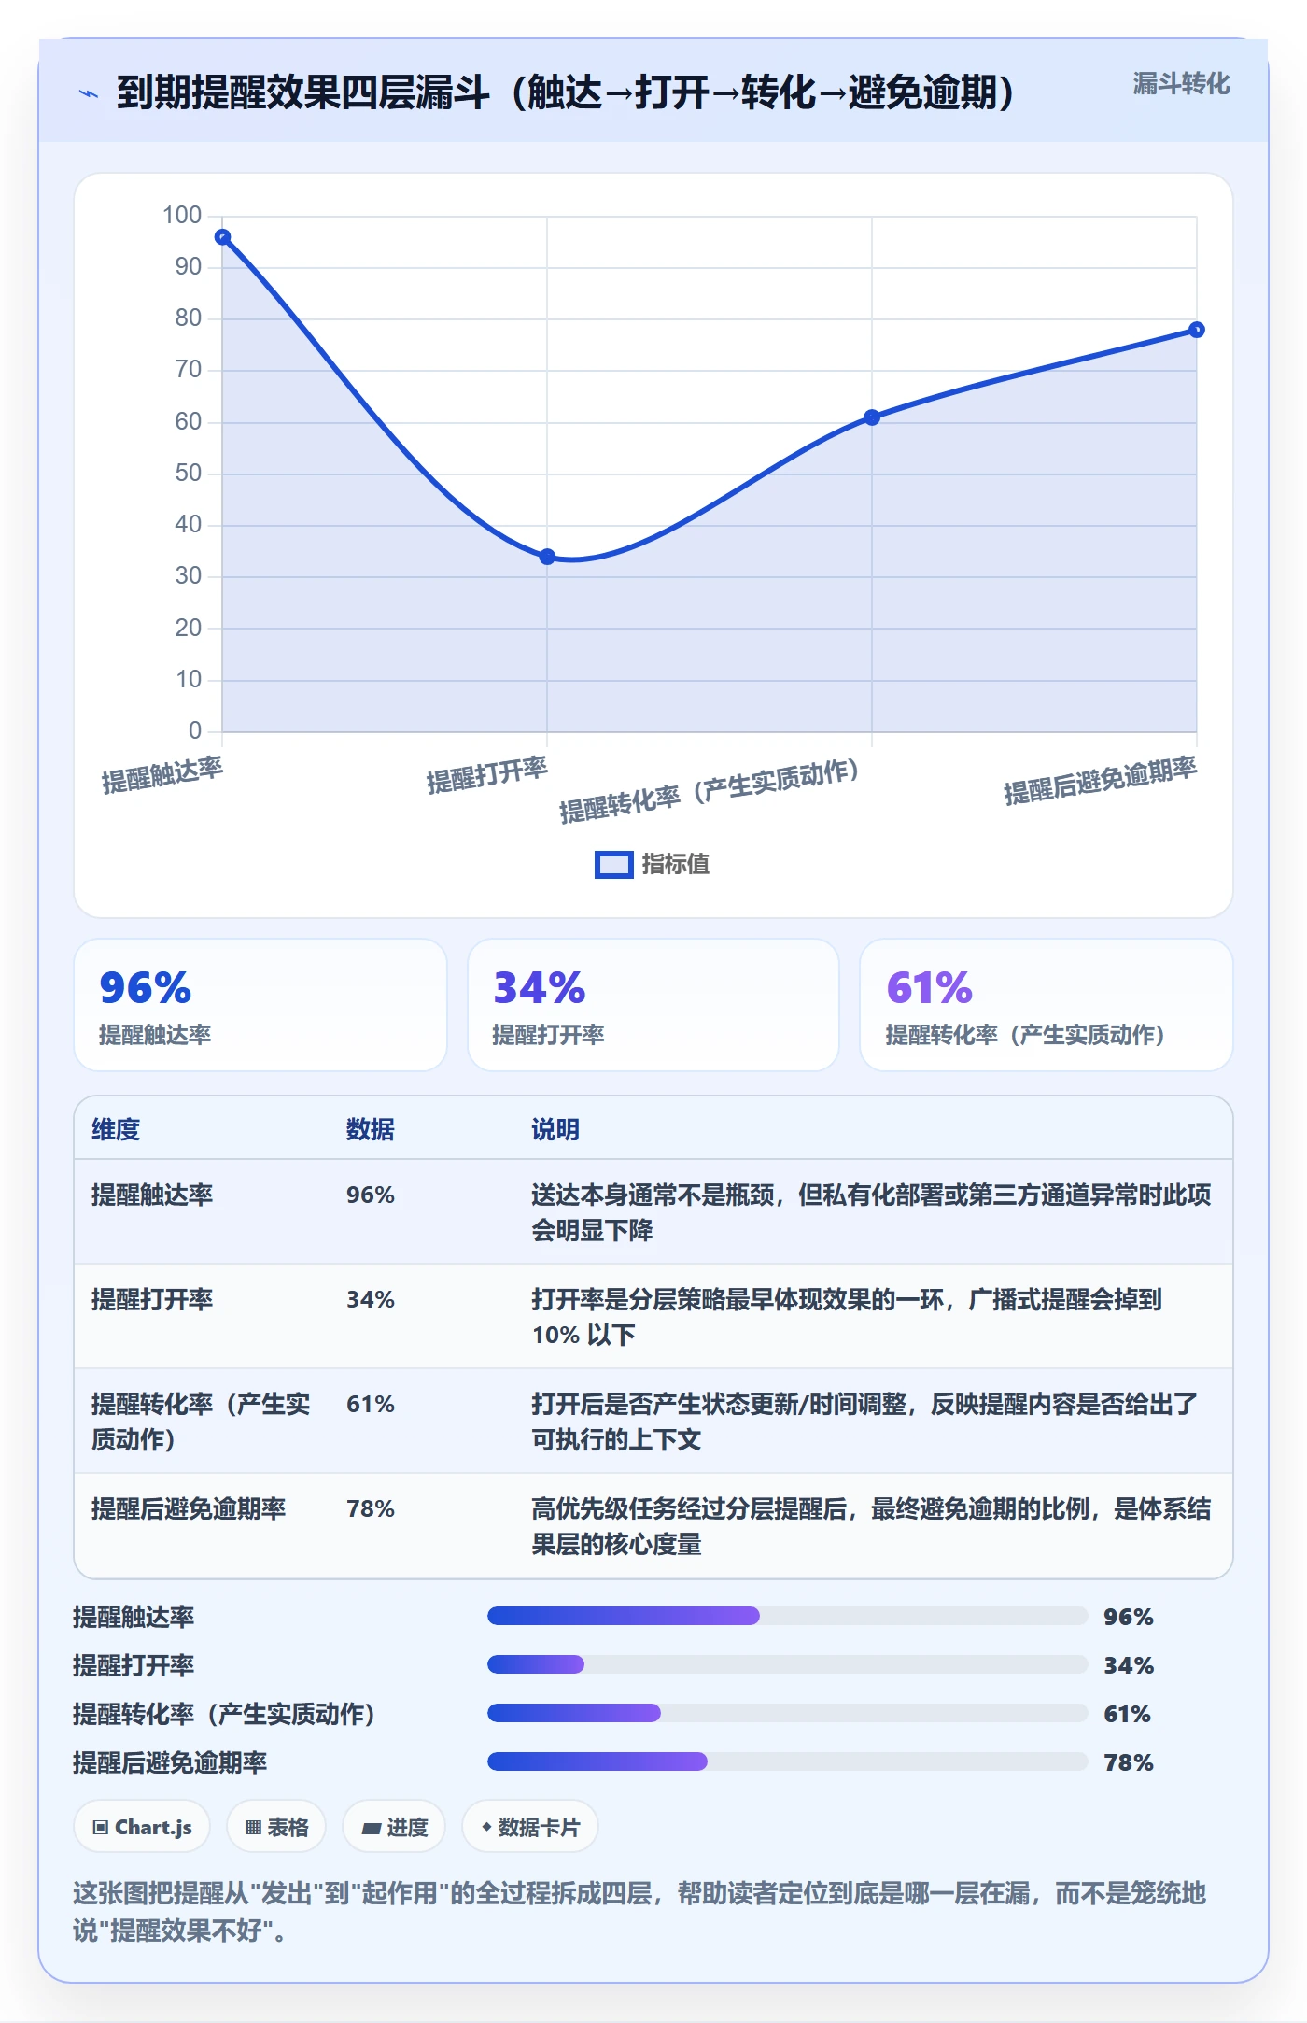Click the 说明 column header
Image resolution: width=1307 pixels, height=2023 pixels.
click(x=555, y=1129)
